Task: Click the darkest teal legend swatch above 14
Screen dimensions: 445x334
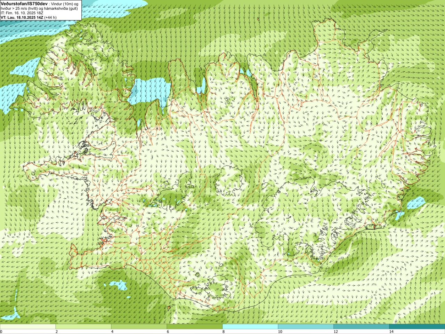Action: (417, 327)
